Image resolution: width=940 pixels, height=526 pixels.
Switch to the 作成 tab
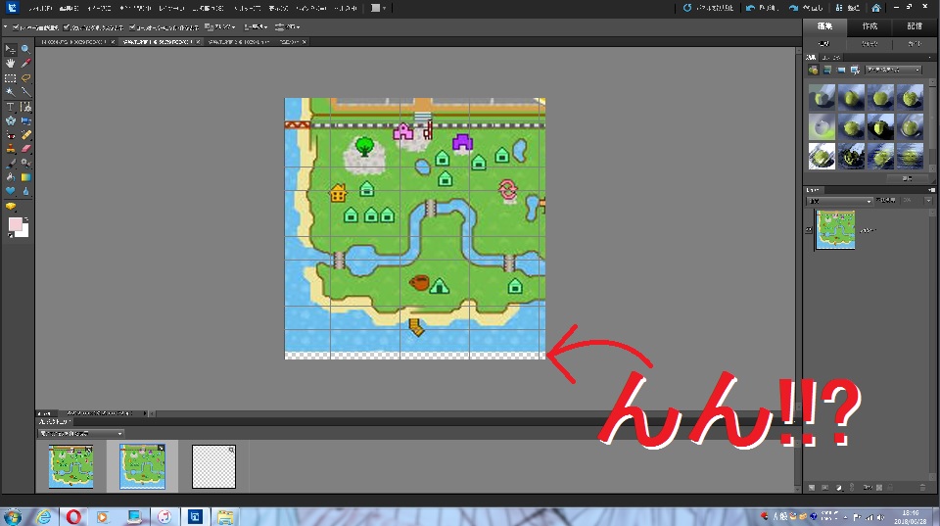869,25
